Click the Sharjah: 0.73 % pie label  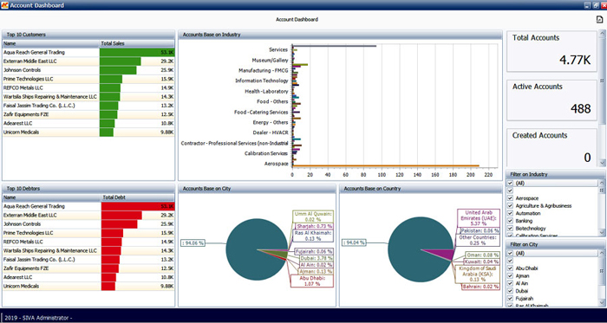click(x=314, y=226)
